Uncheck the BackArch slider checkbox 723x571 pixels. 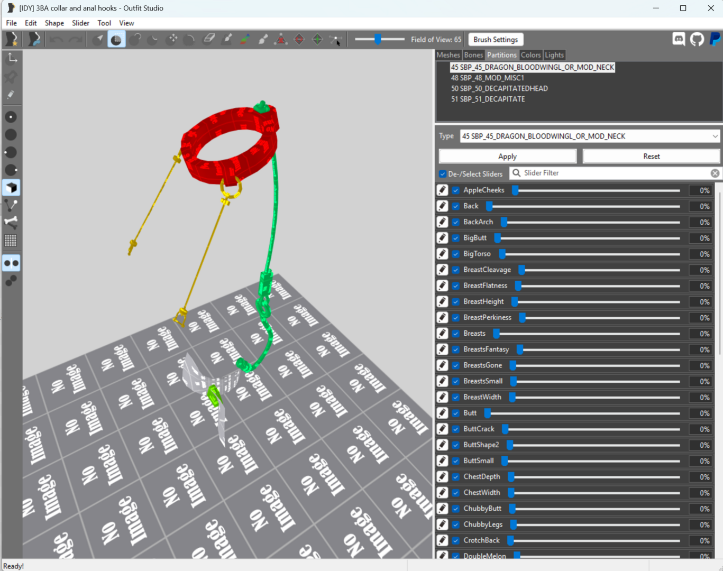pos(456,222)
